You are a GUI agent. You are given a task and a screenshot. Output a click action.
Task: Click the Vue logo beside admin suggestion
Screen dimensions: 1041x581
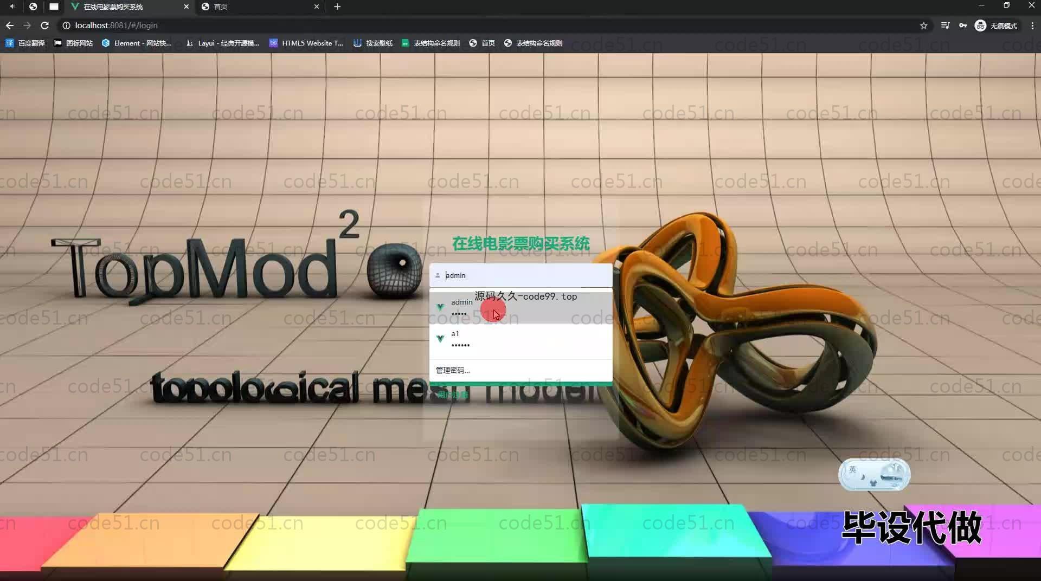point(440,307)
